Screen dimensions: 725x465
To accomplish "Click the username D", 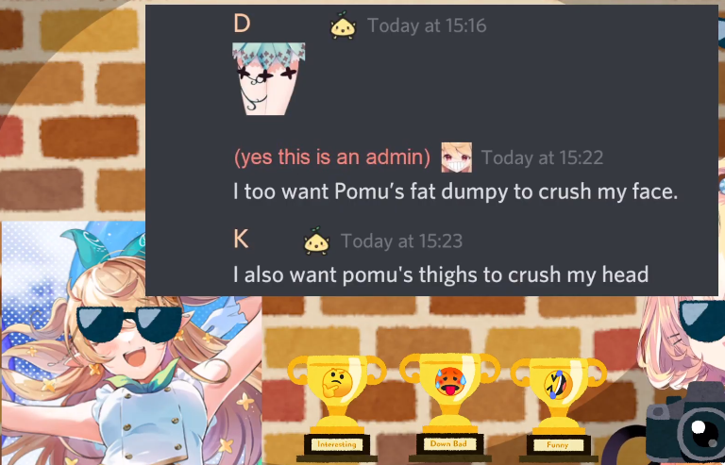I will pos(242,24).
